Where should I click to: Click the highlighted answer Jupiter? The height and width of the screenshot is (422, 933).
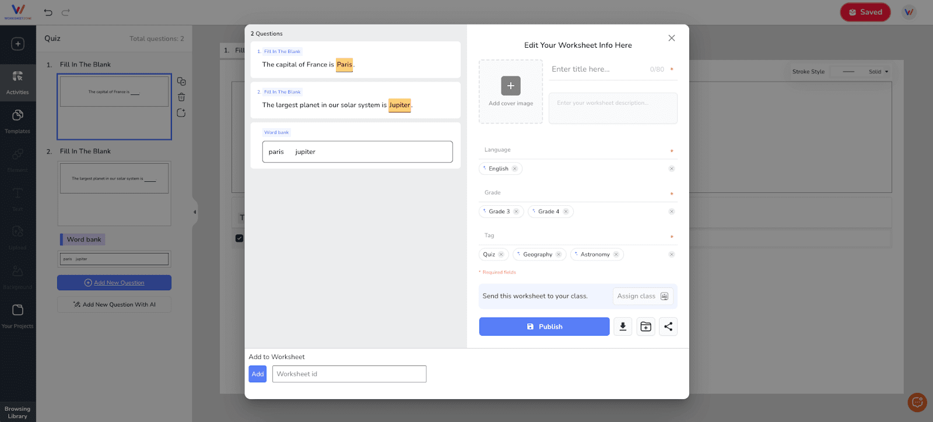[x=399, y=105]
